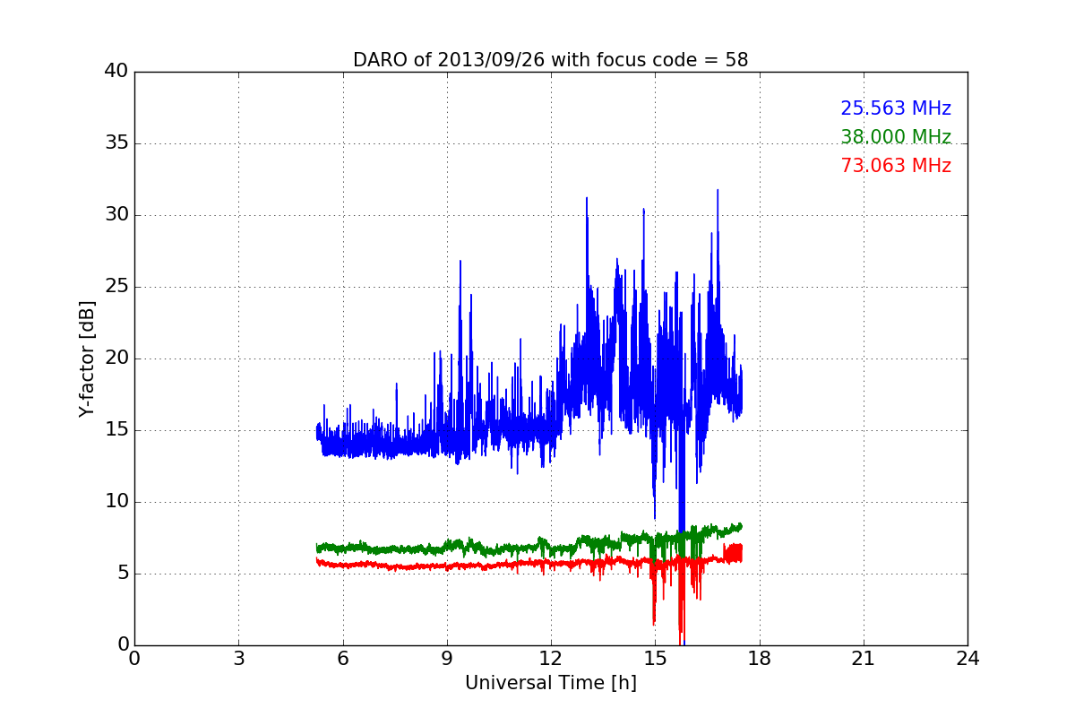Click x-axis tick label 6
Viewport: 1075px width, 717px height.
342,659
